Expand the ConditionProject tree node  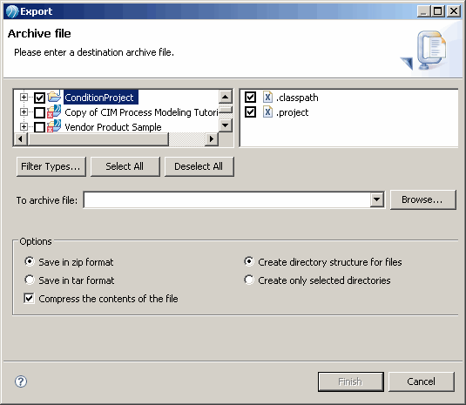click(x=24, y=97)
